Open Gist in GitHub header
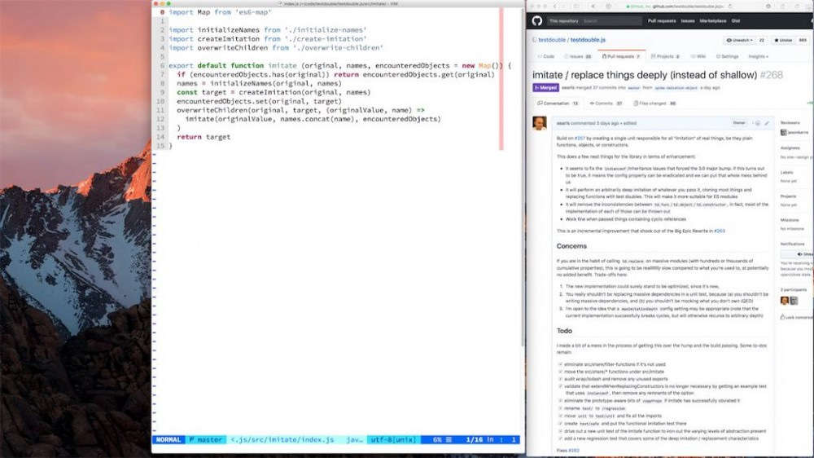This screenshot has width=814, height=458. coord(736,21)
